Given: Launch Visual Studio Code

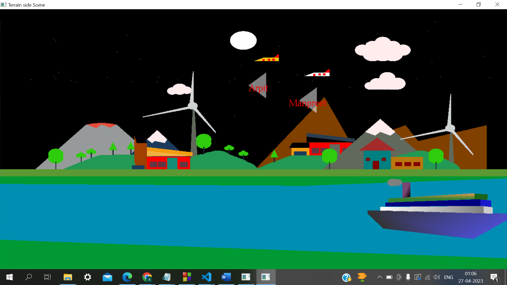Looking at the screenshot, I should tap(206, 277).
